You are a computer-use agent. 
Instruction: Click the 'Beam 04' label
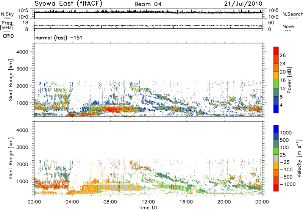(148, 4)
